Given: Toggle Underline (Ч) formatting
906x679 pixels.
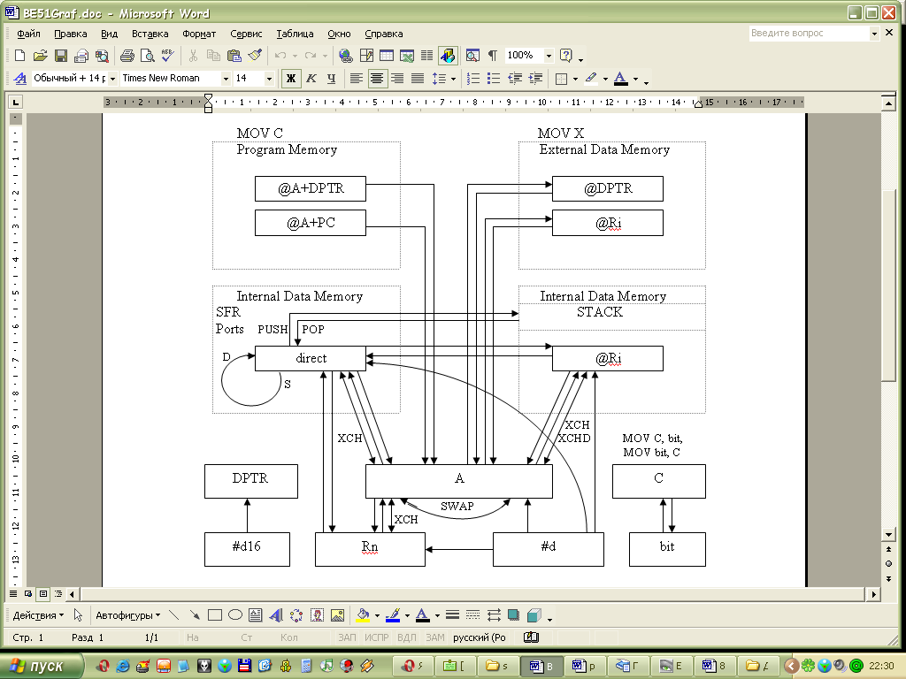Looking at the screenshot, I should tap(331, 78).
